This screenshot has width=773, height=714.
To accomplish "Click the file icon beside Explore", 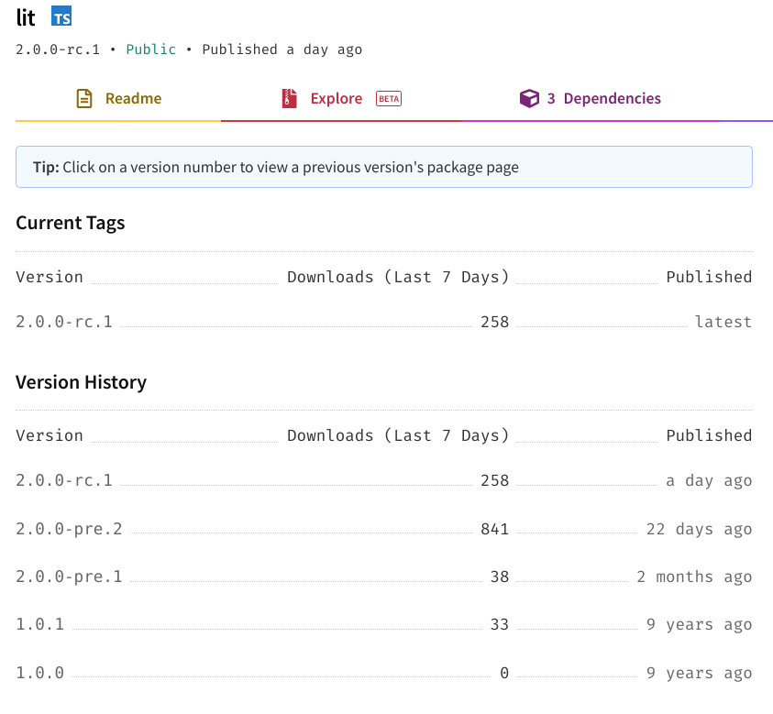I will (289, 96).
